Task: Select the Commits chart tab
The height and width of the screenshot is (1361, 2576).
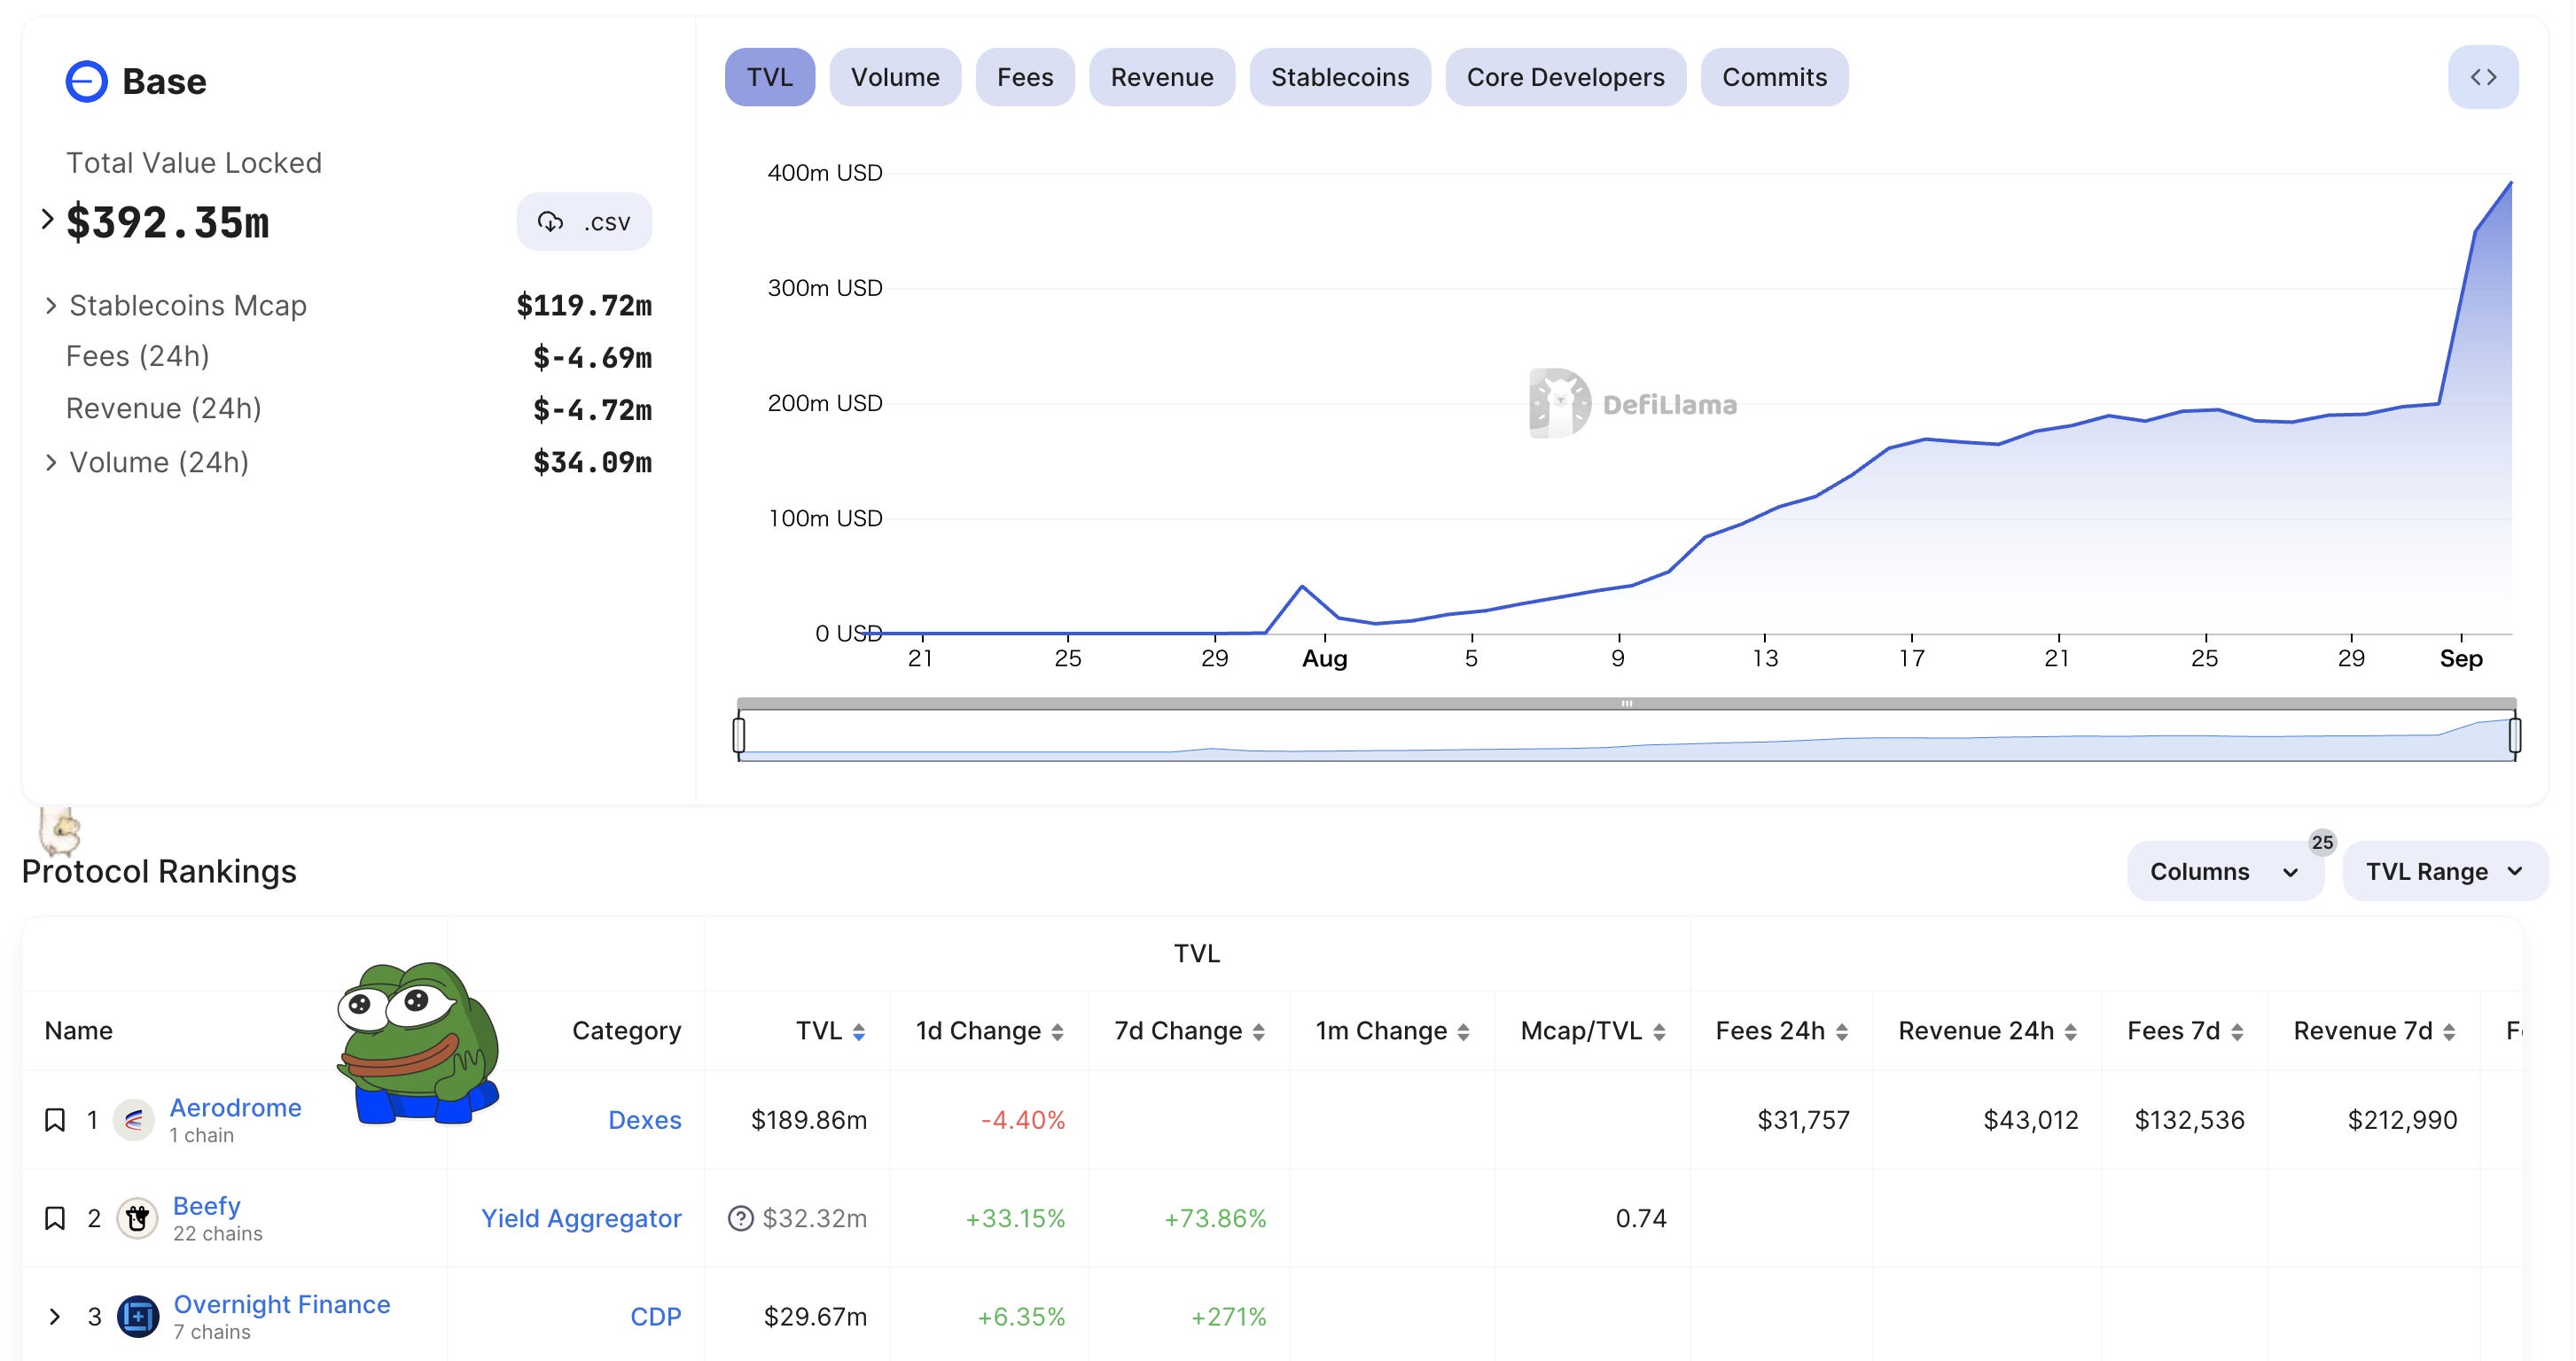Action: click(x=1774, y=77)
